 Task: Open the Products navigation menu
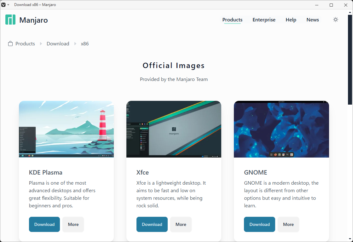[x=232, y=20]
